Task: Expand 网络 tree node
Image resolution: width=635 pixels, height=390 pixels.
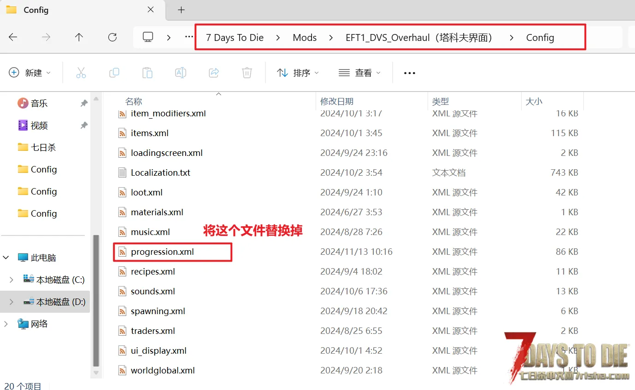Action: [6, 324]
